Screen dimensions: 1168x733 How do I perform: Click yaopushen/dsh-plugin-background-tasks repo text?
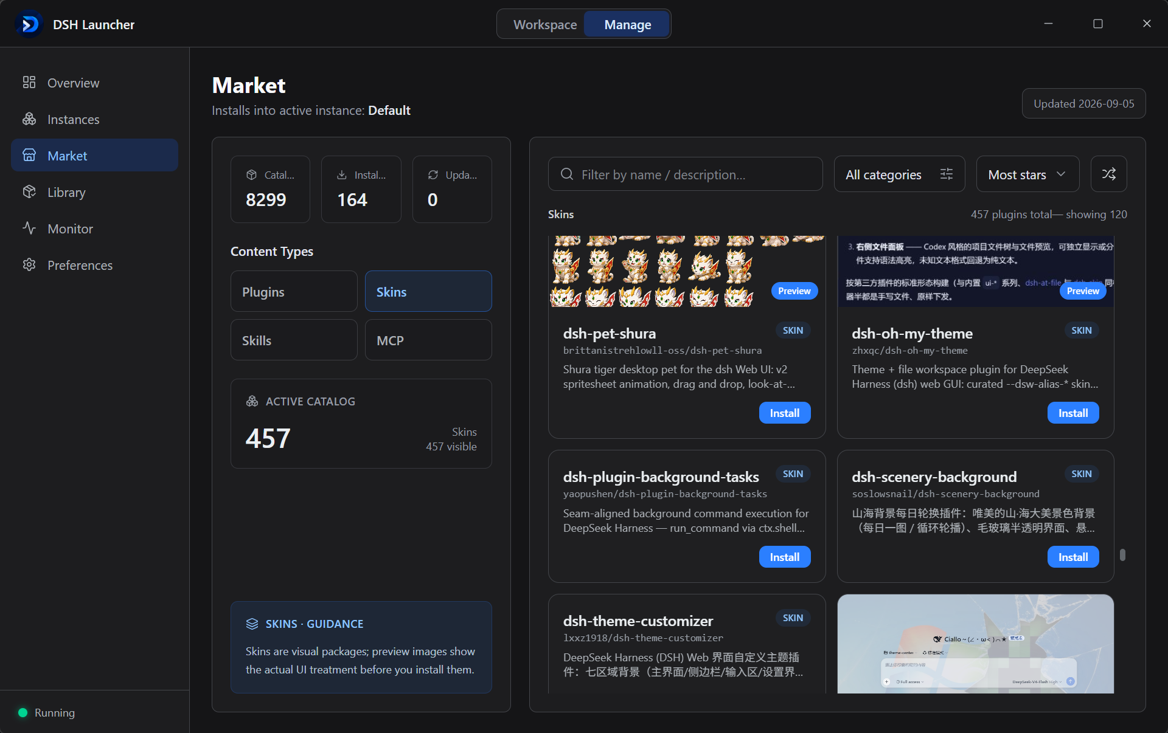pyautogui.click(x=665, y=494)
